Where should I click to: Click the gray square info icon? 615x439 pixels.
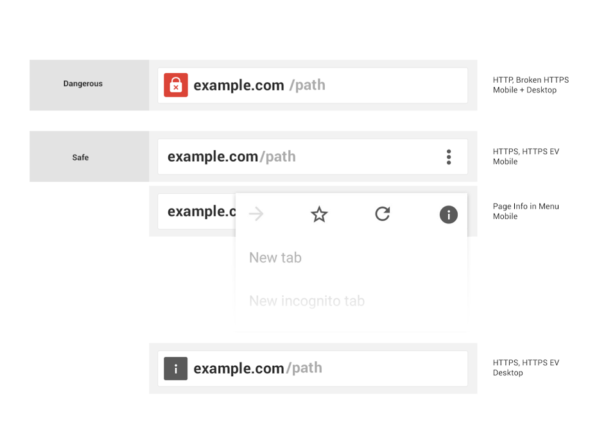(x=176, y=368)
